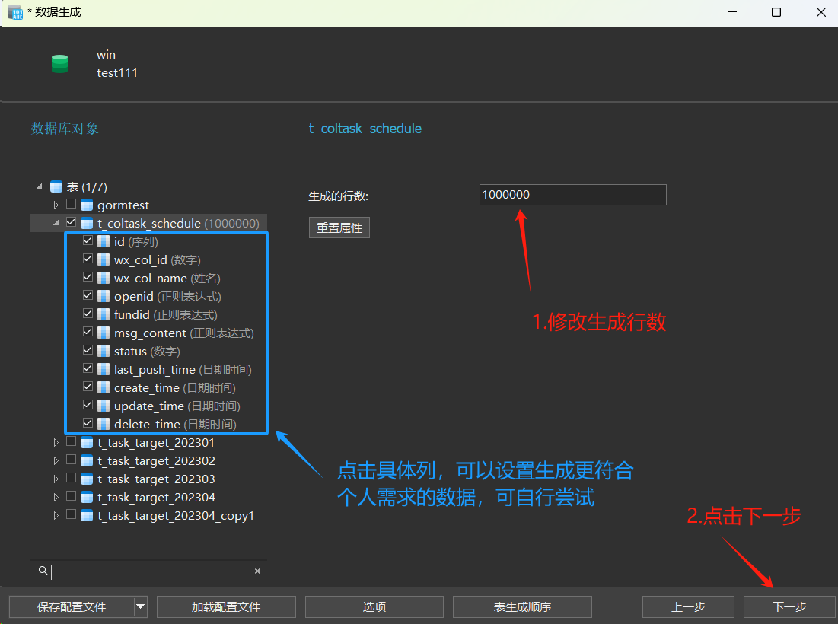Open the dropdown arrow beside 保存配置文件
838x624 pixels.
(140, 606)
